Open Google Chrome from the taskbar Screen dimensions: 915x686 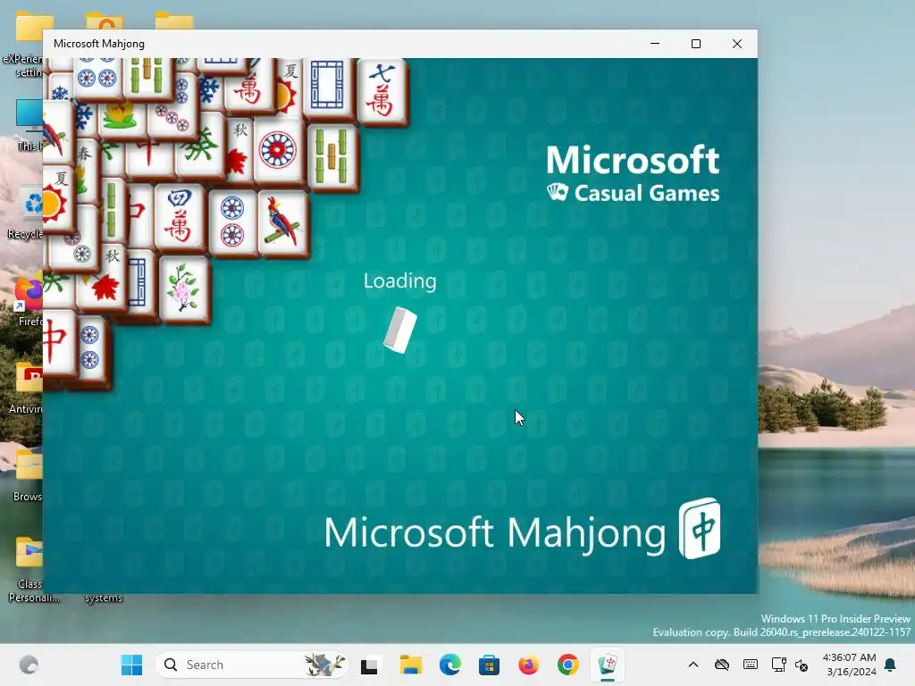tap(567, 665)
